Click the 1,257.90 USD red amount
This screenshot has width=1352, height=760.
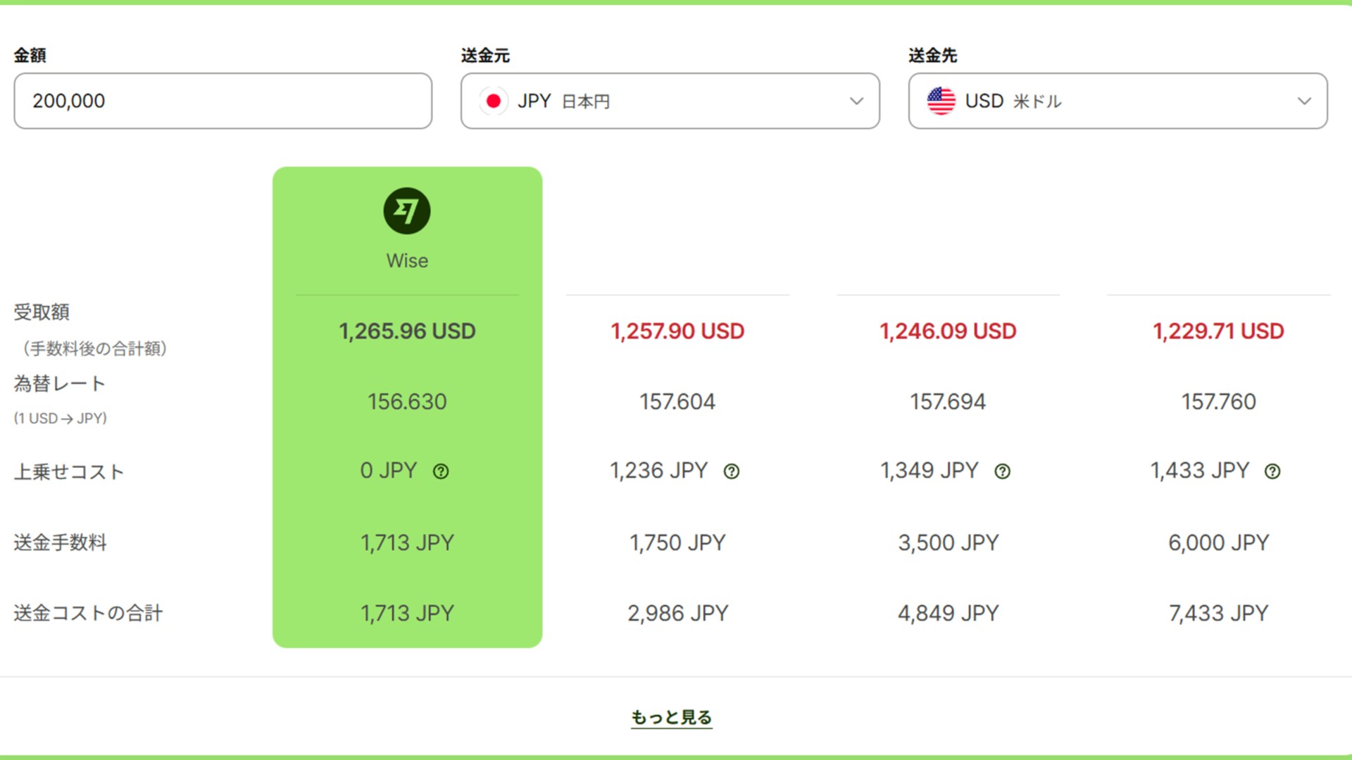[677, 331]
